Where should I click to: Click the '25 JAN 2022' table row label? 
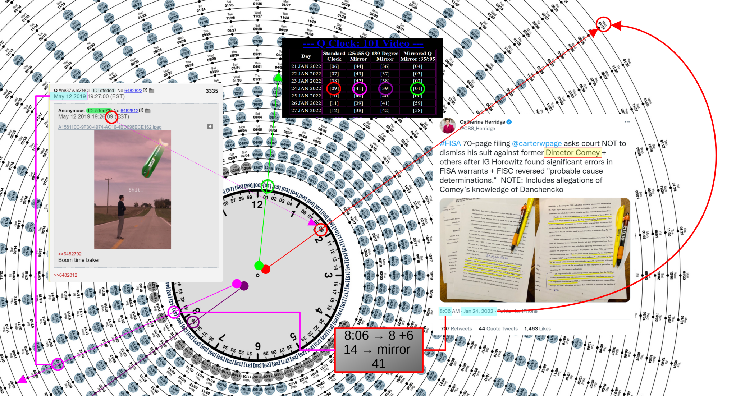[306, 96]
